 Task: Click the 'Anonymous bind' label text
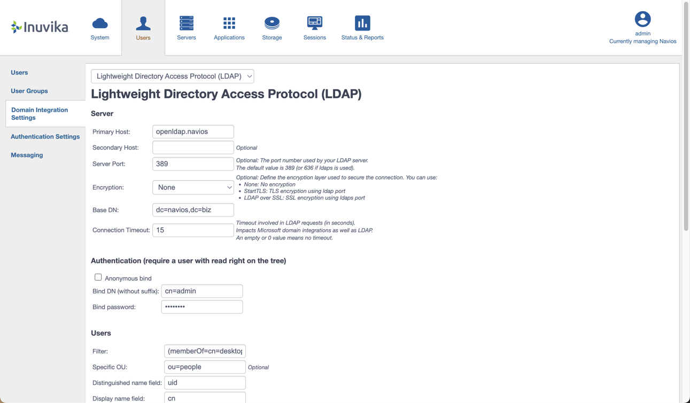coord(128,278)
